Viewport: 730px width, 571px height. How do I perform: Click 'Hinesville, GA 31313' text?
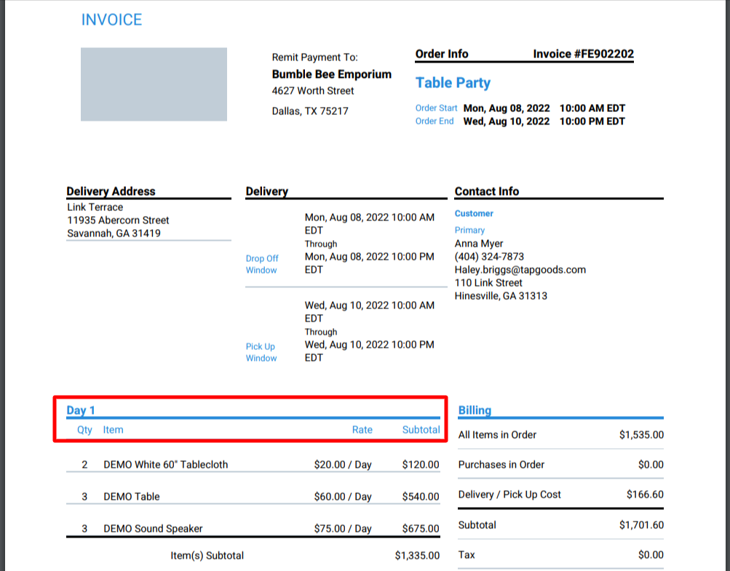tap(501, 295)
